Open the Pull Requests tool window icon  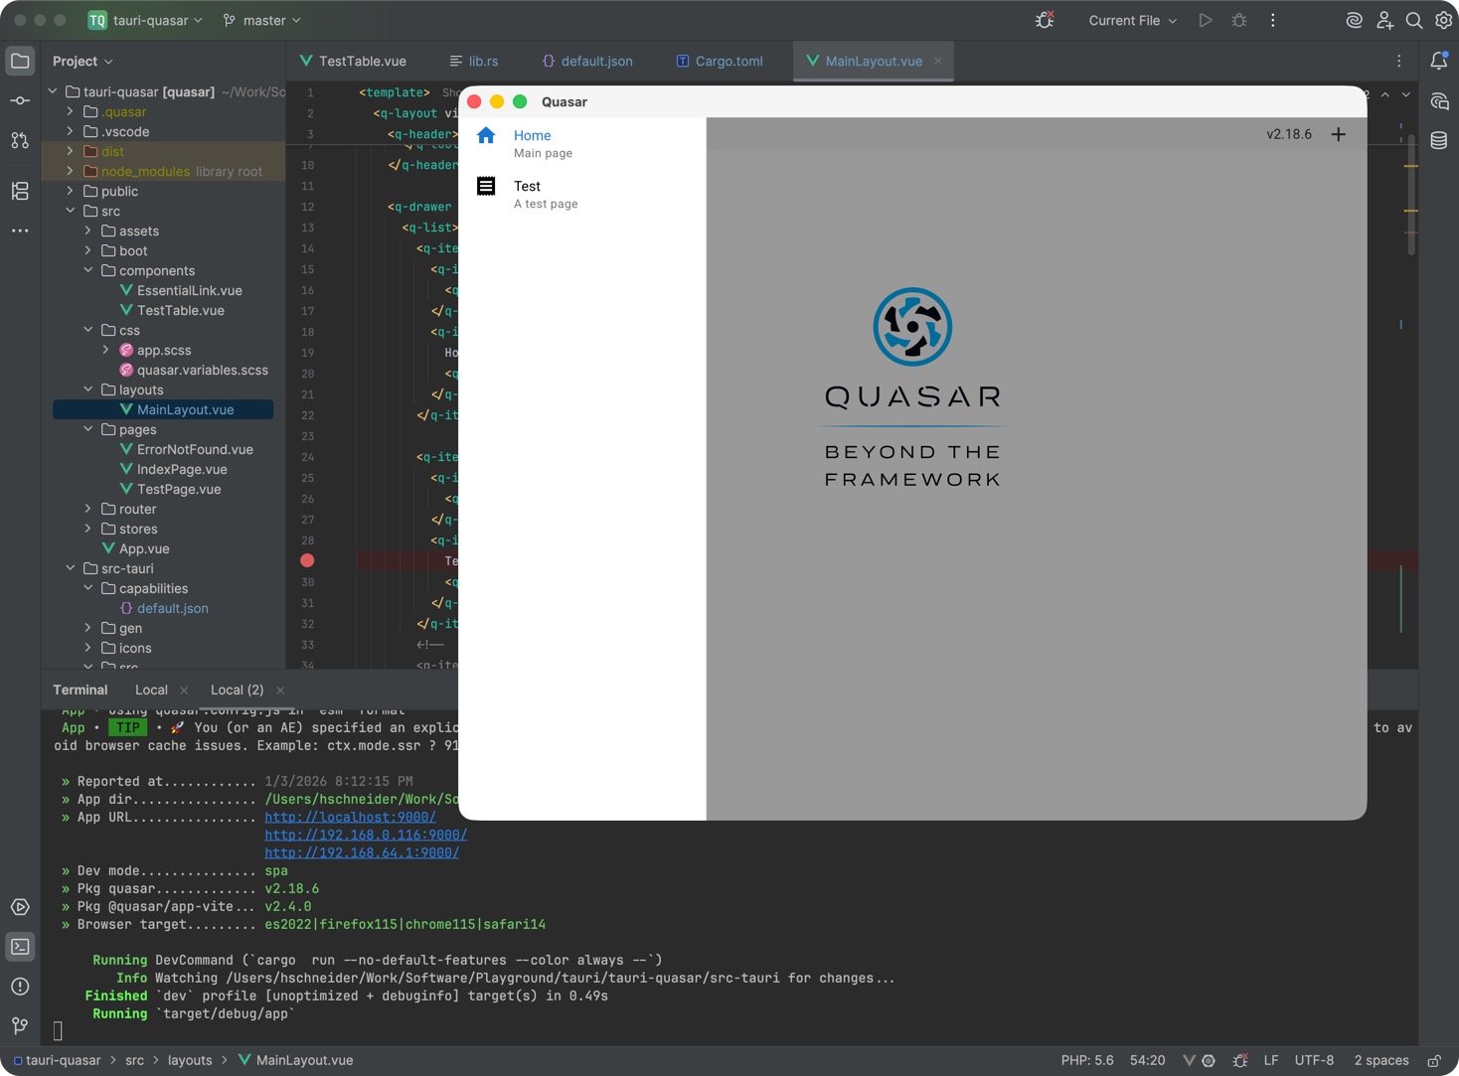(x=20, y=140)
